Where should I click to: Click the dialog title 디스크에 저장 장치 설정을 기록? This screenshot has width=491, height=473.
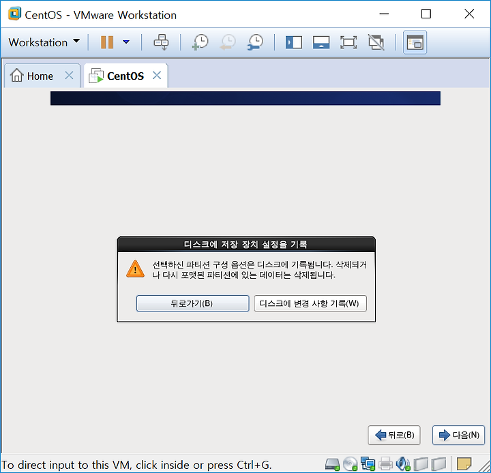[245, 244]
